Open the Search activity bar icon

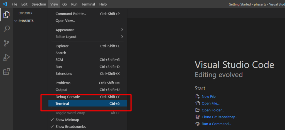coord(7,29)
